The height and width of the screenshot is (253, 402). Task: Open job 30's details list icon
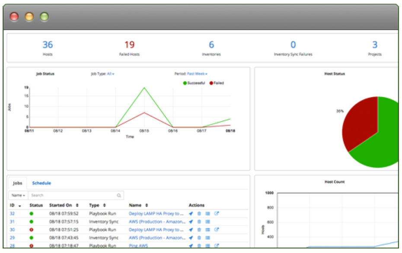207,230
